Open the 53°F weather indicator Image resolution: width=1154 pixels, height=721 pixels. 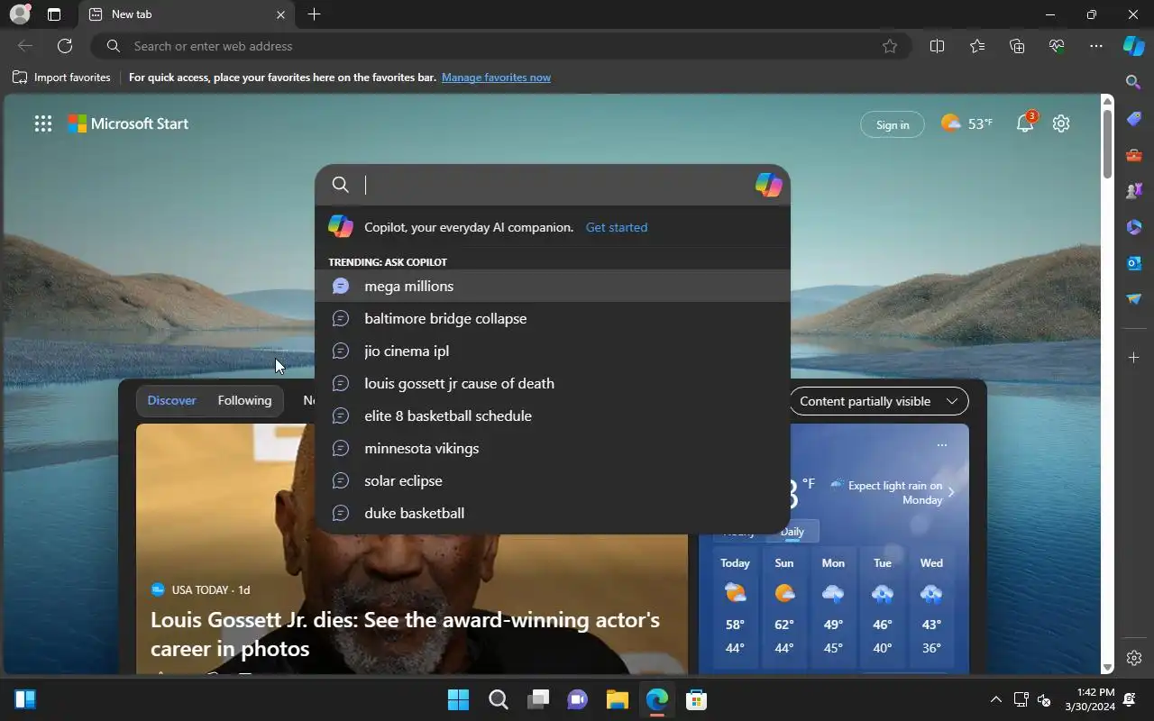pyautogui.click(x=966, y=123)
